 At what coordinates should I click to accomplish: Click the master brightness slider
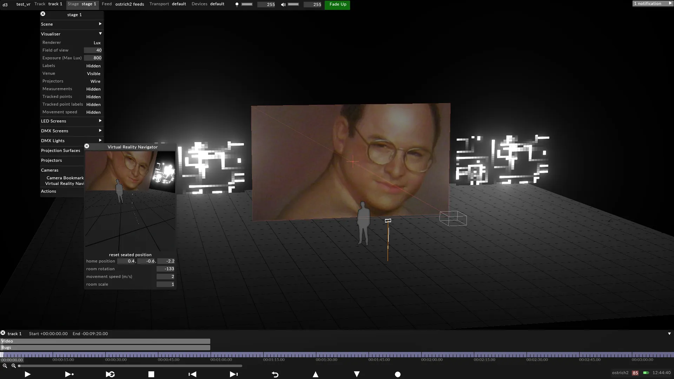click(247, 5)
